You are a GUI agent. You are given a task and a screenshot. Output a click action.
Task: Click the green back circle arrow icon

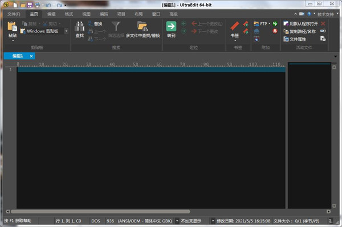pos(184,23)
